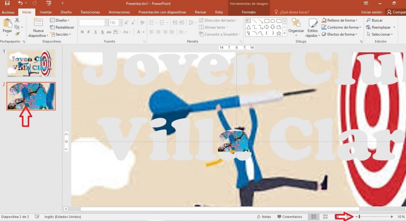Image resolution: width=406 pixels, height=221 pixels.
Task: Open the Notas pane from status bar
Action: click(x=264, y=217)
